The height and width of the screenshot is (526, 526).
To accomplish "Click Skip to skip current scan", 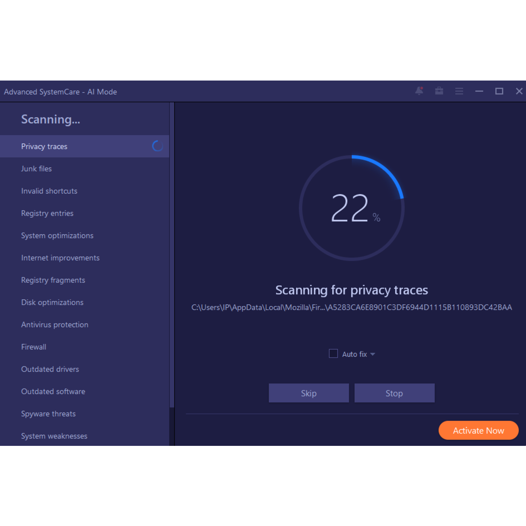I will pos(309,393).
